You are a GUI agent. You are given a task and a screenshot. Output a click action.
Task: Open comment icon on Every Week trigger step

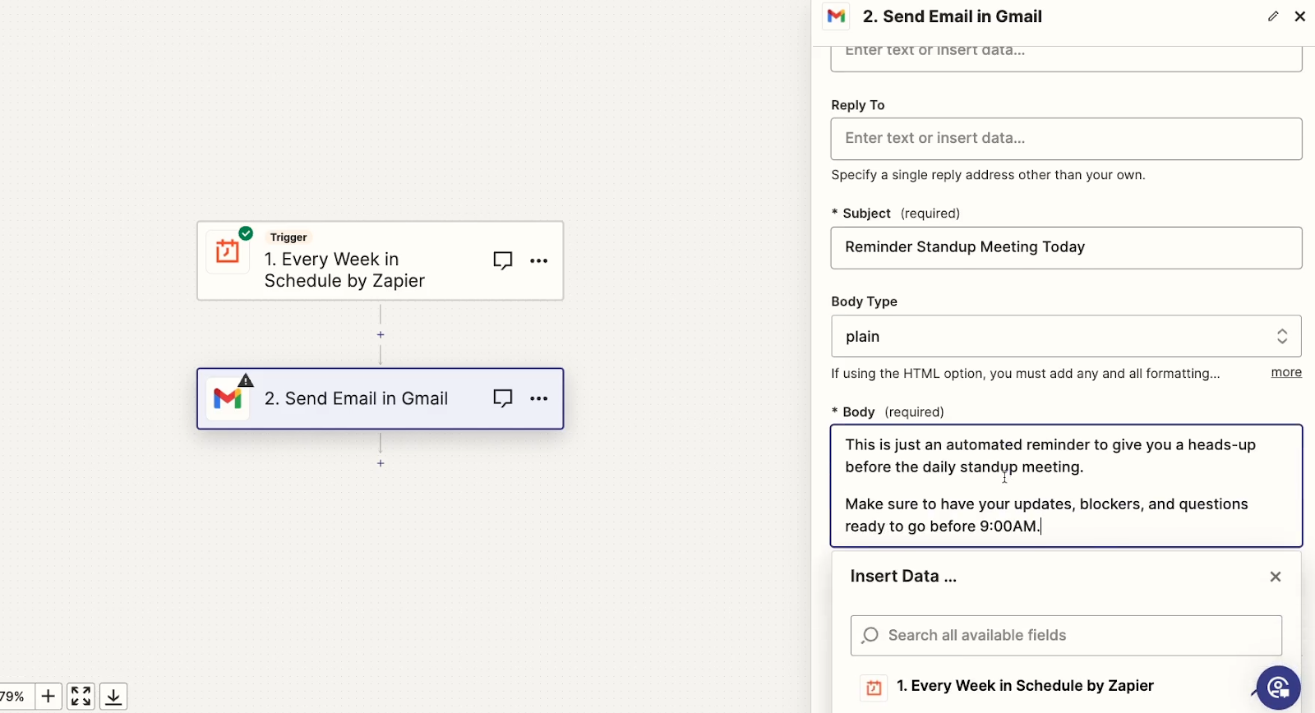point(503,260)
